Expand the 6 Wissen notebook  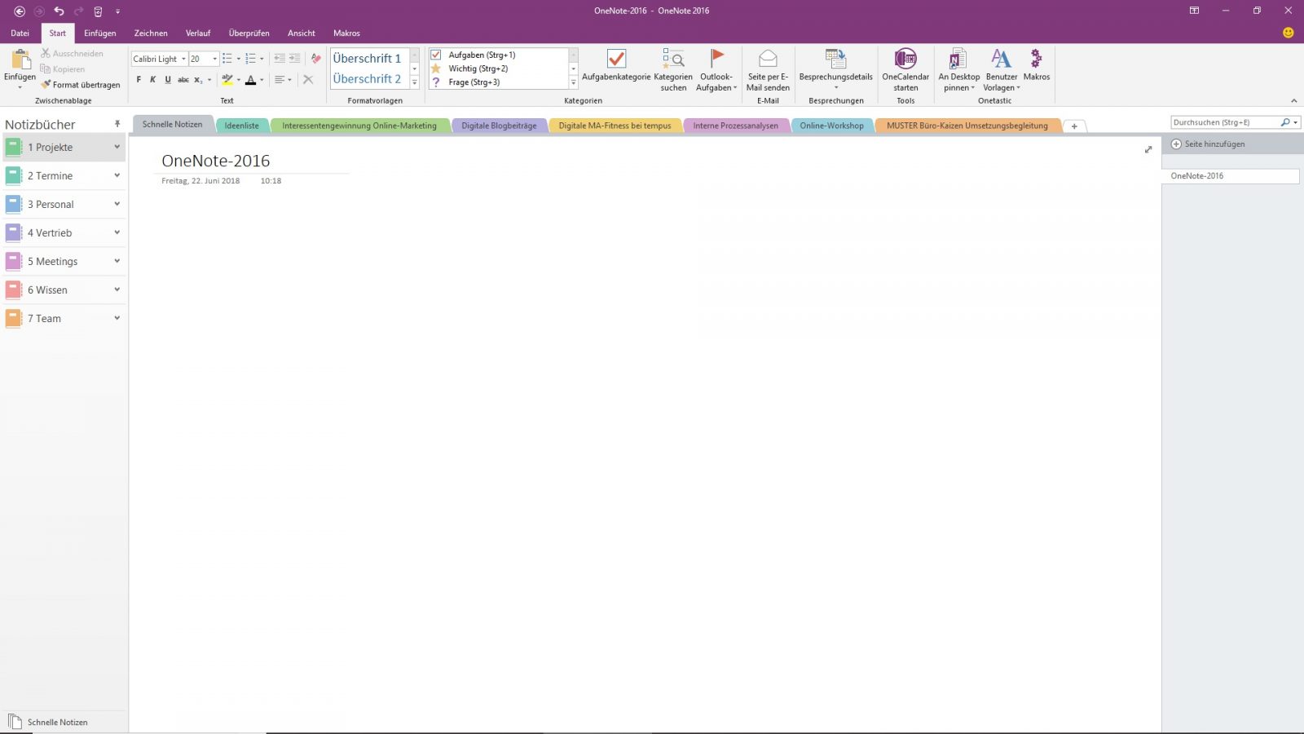(117, 290)
